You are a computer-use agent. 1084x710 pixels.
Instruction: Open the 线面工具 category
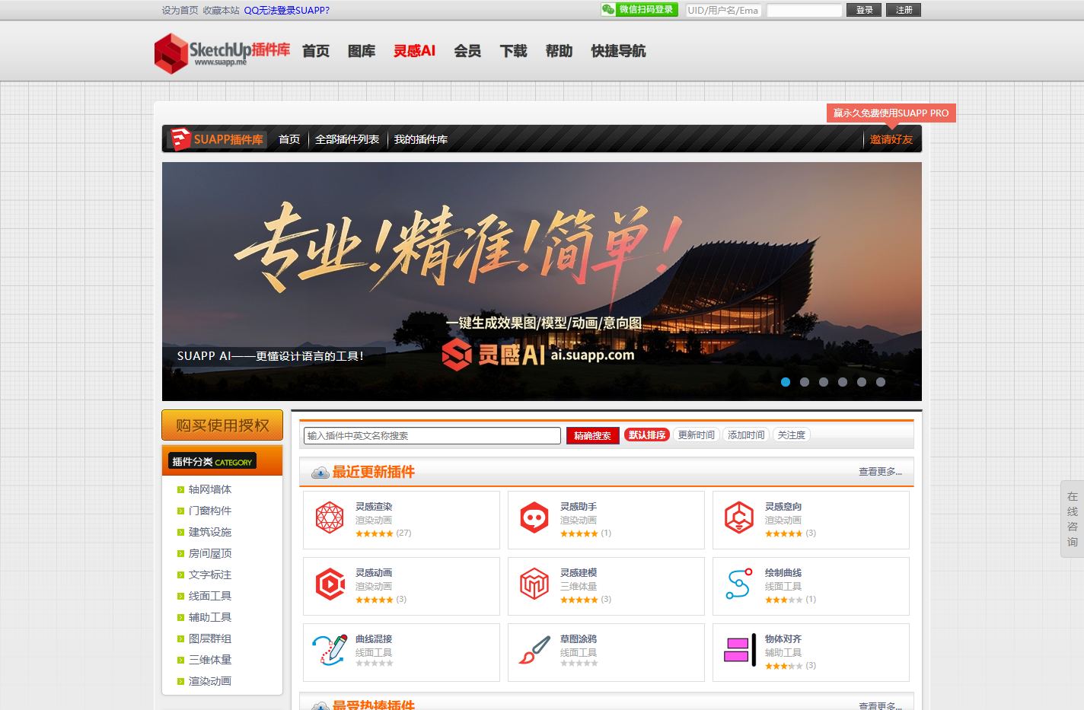point(210,596)
